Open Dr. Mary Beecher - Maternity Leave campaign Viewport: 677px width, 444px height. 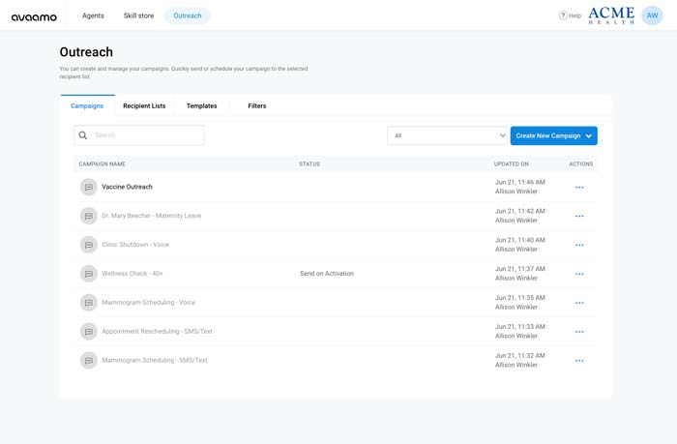tap(152, 216)
